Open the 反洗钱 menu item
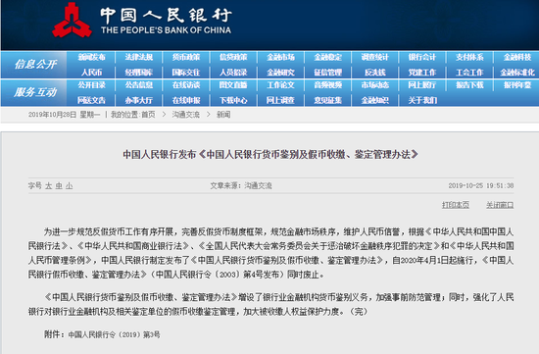This screenshot has height=354, width=539. coord(375,73)
